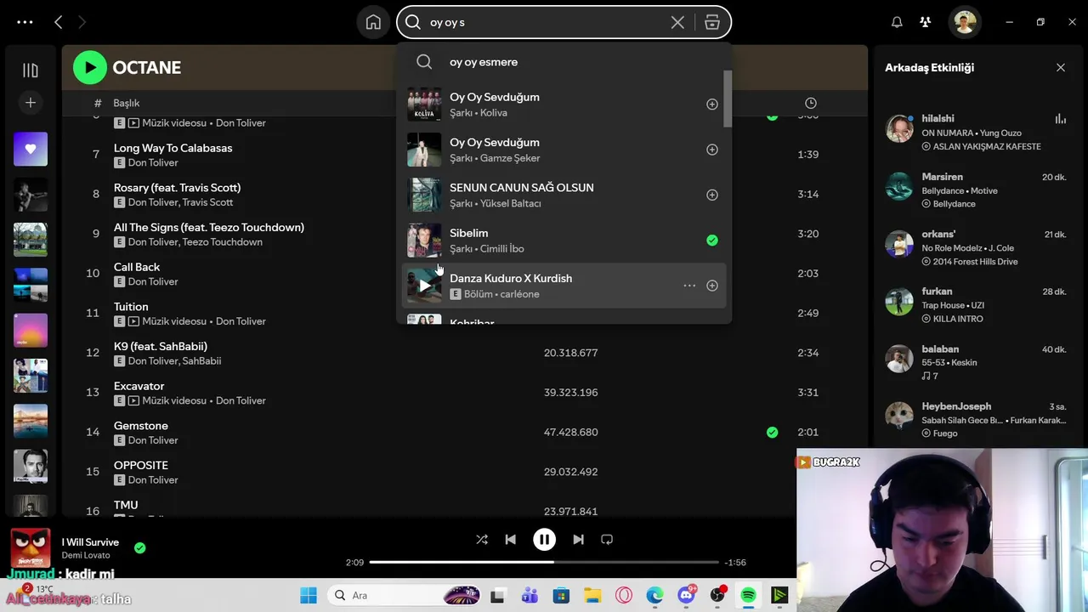Open OBS Studio from taskbar
The image size is (1088, 612).
pyautogui.click(x=718, y=596)
